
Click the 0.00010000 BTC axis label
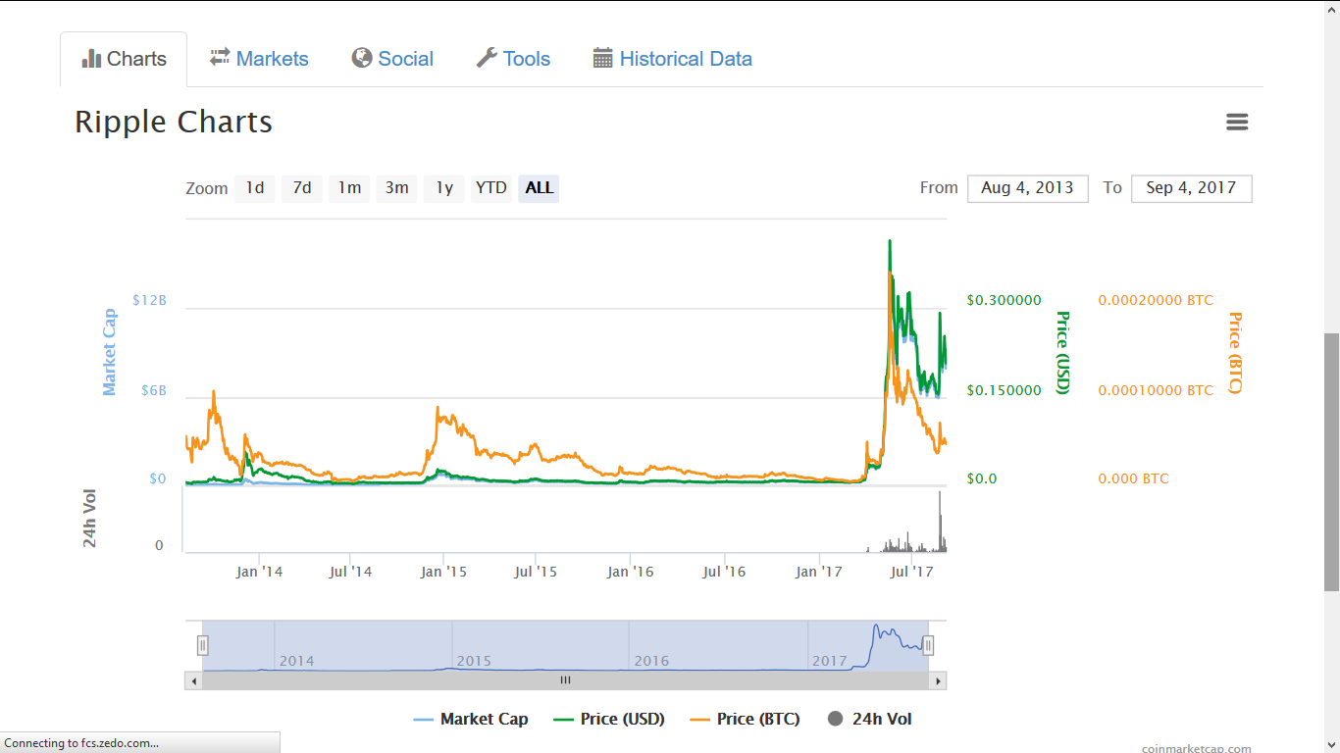click(1156, 390)
